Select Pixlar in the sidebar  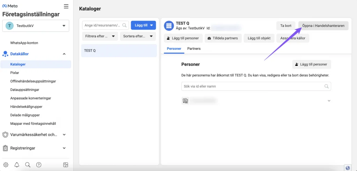[15, 73]
